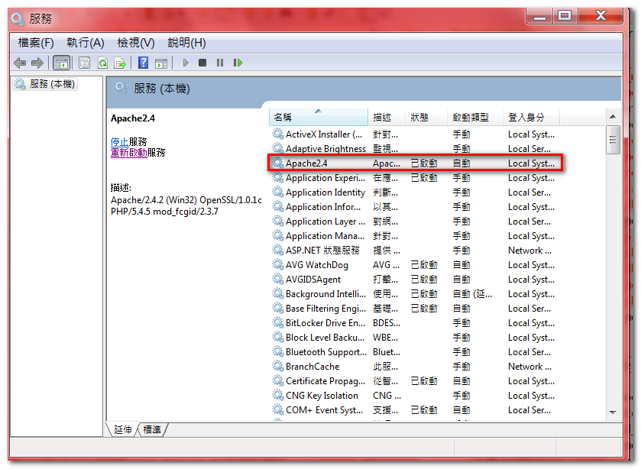The image size is (641, 469).
Task: Select 服務 (本機) in the left tree
Action: pos(52,84)
